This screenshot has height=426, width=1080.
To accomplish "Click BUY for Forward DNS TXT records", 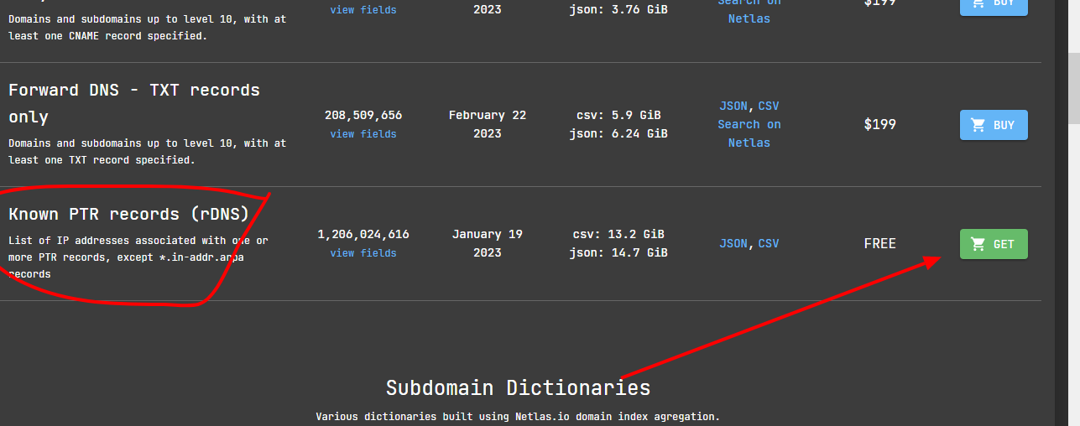I will pyautogui.click(x=994, y=125).
